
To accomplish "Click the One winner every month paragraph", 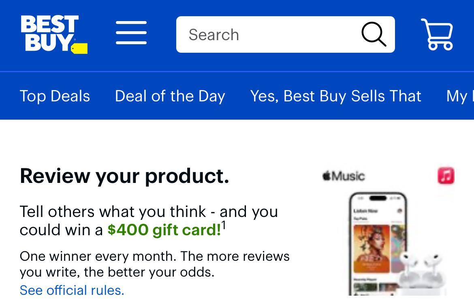I will 154,264.
